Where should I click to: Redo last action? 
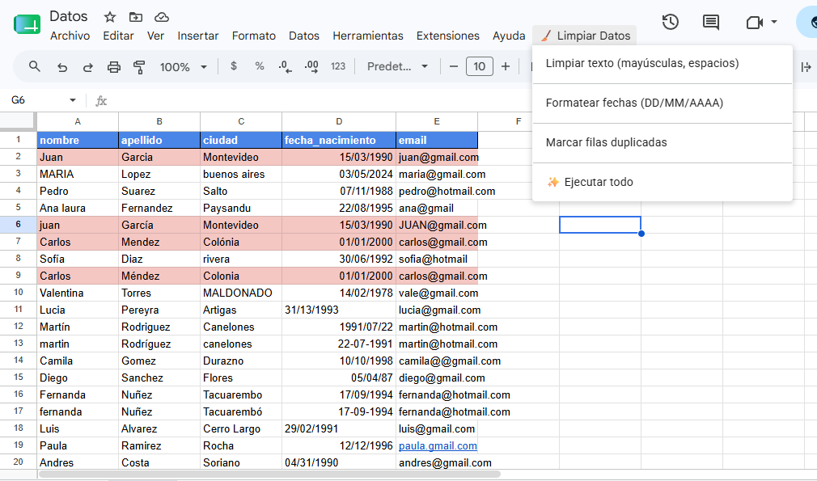[87, 67]
